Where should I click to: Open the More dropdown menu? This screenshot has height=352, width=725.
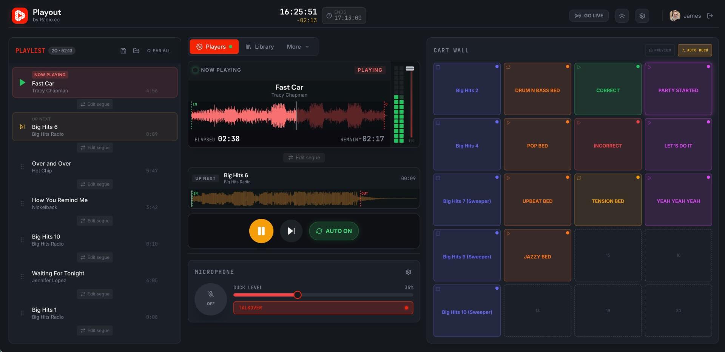coord(298,47)
